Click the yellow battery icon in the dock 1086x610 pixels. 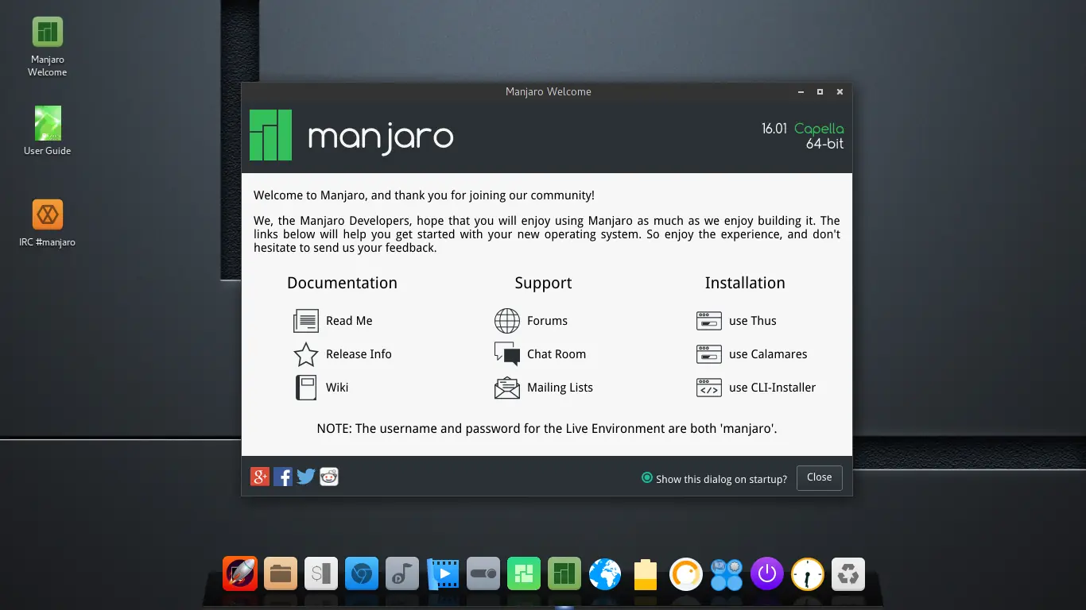tap(646, 575)
